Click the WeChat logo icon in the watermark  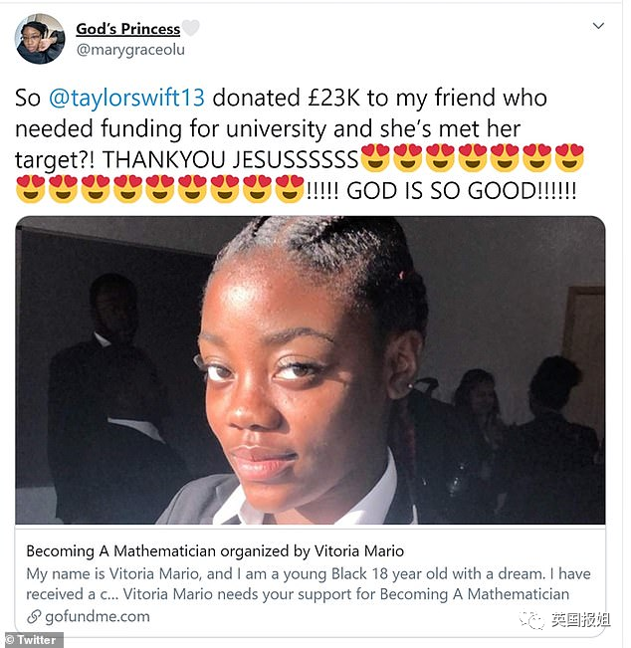[531, 620]
